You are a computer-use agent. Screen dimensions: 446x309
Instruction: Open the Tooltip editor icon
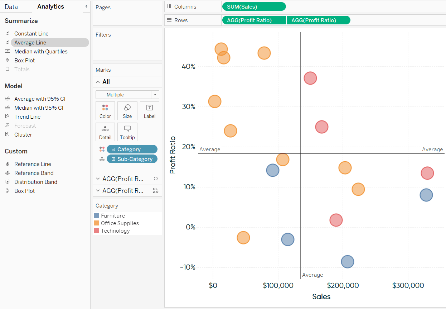tap(127, 132)
